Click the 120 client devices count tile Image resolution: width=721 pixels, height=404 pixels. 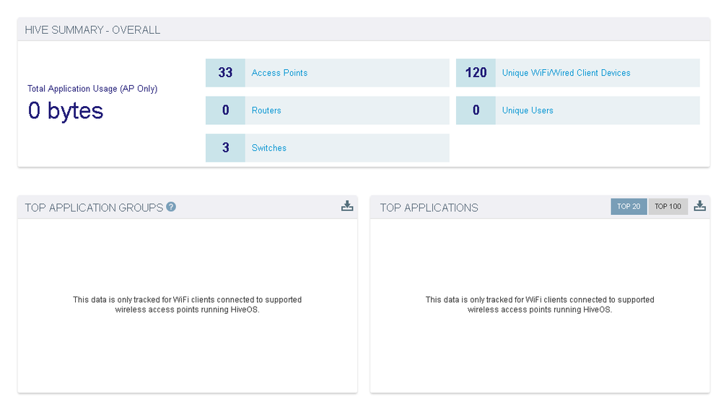pyautogui.click(x=476, y=73)
